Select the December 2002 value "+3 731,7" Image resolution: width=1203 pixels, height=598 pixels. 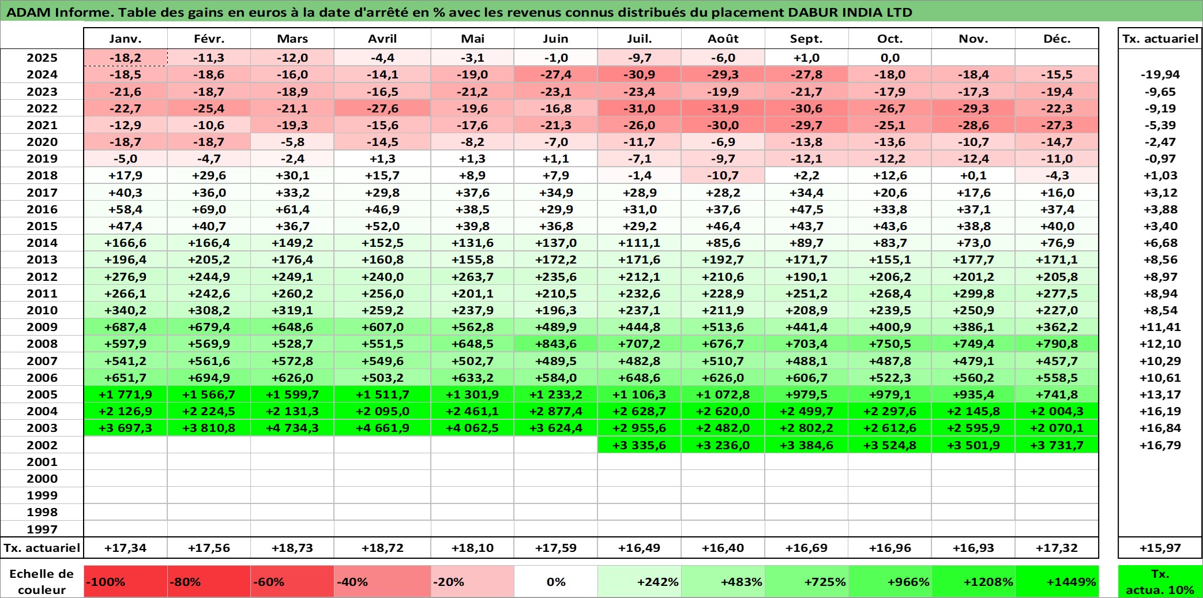tap(1057, 445)
